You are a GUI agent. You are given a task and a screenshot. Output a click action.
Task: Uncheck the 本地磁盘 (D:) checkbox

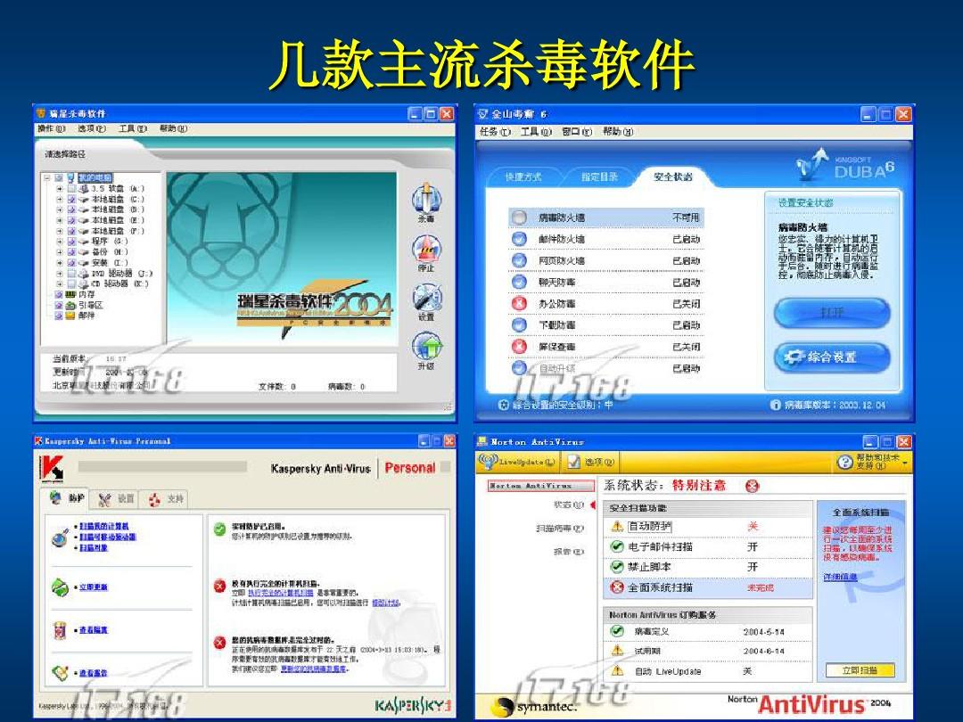coord(72,209)
